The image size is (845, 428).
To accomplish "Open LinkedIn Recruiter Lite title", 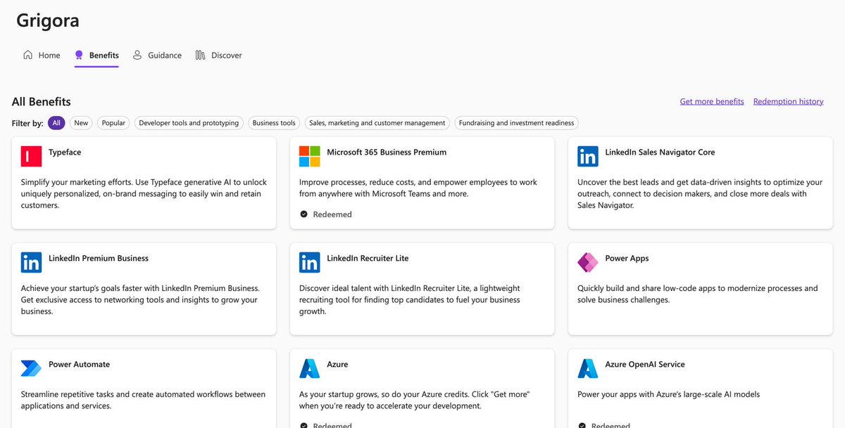I will tap(368, 258).
